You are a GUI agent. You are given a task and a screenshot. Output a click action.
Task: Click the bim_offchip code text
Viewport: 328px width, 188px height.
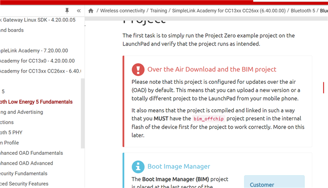click(209, 119)
